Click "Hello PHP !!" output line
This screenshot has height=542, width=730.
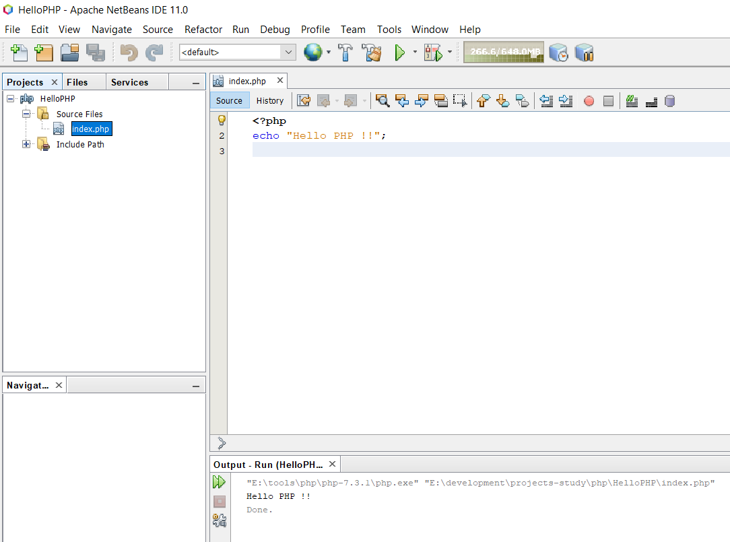[x=278, y=496]
